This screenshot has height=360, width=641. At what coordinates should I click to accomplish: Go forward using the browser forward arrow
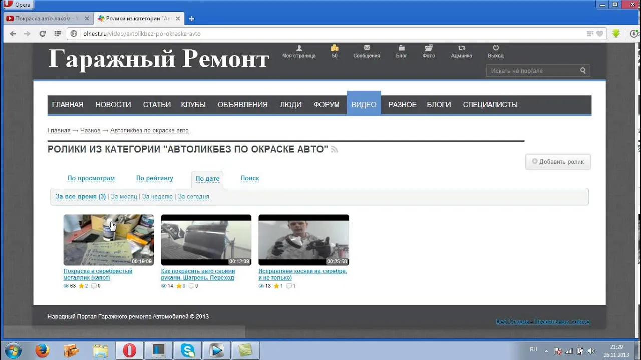[27, 34]
